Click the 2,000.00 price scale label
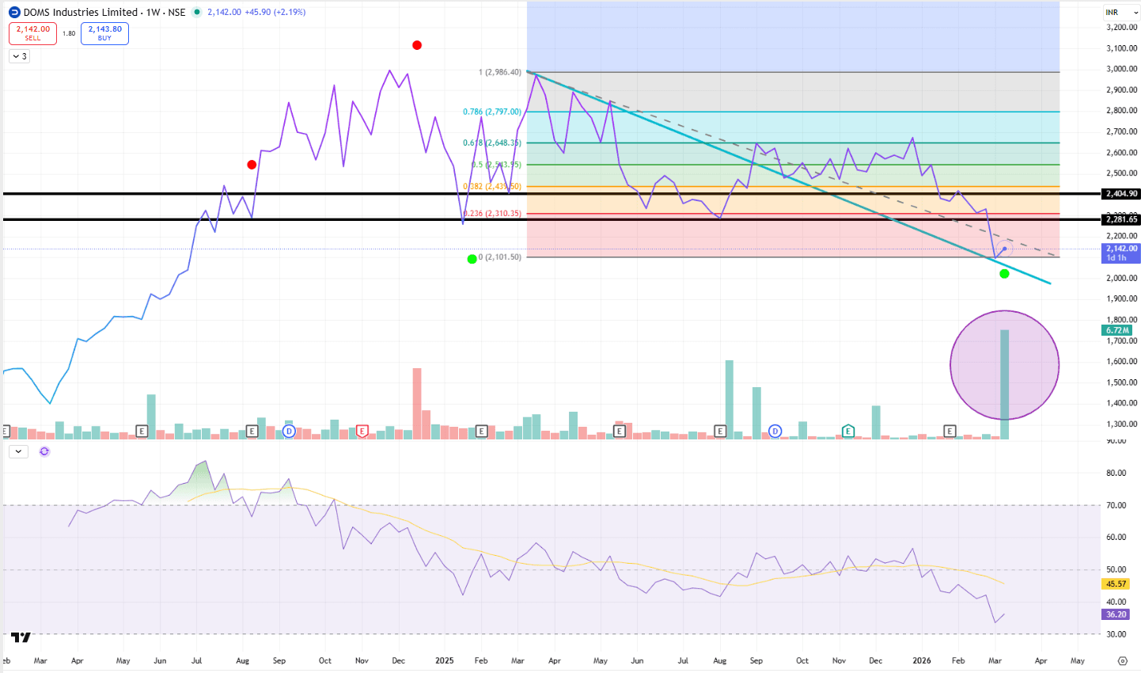 [x=1122, y=278]
